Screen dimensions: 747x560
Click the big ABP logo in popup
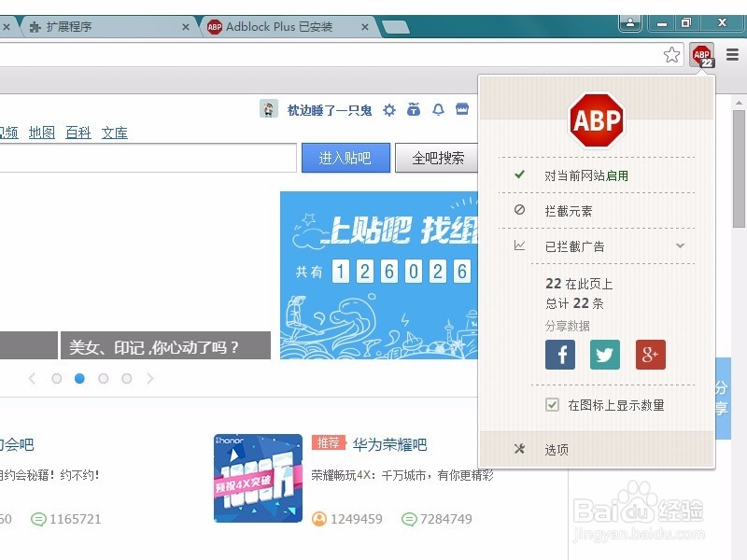click(x=597, y=120)
